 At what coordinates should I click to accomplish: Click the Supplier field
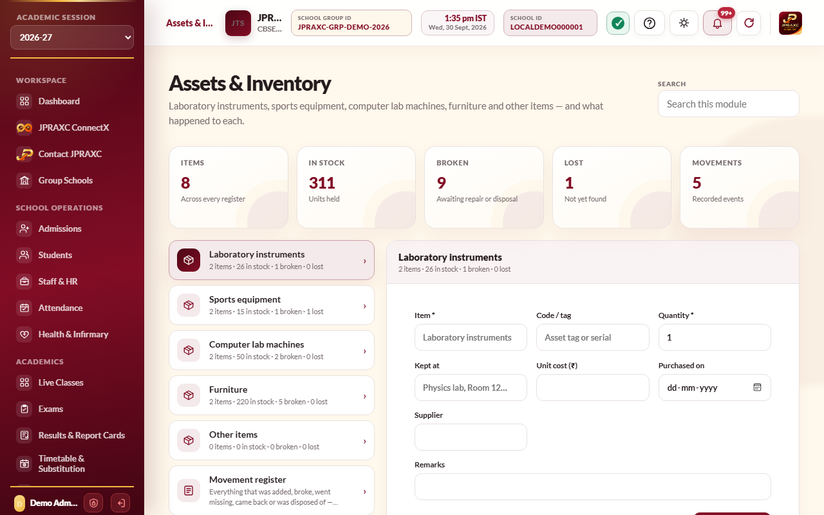point(471,437)
